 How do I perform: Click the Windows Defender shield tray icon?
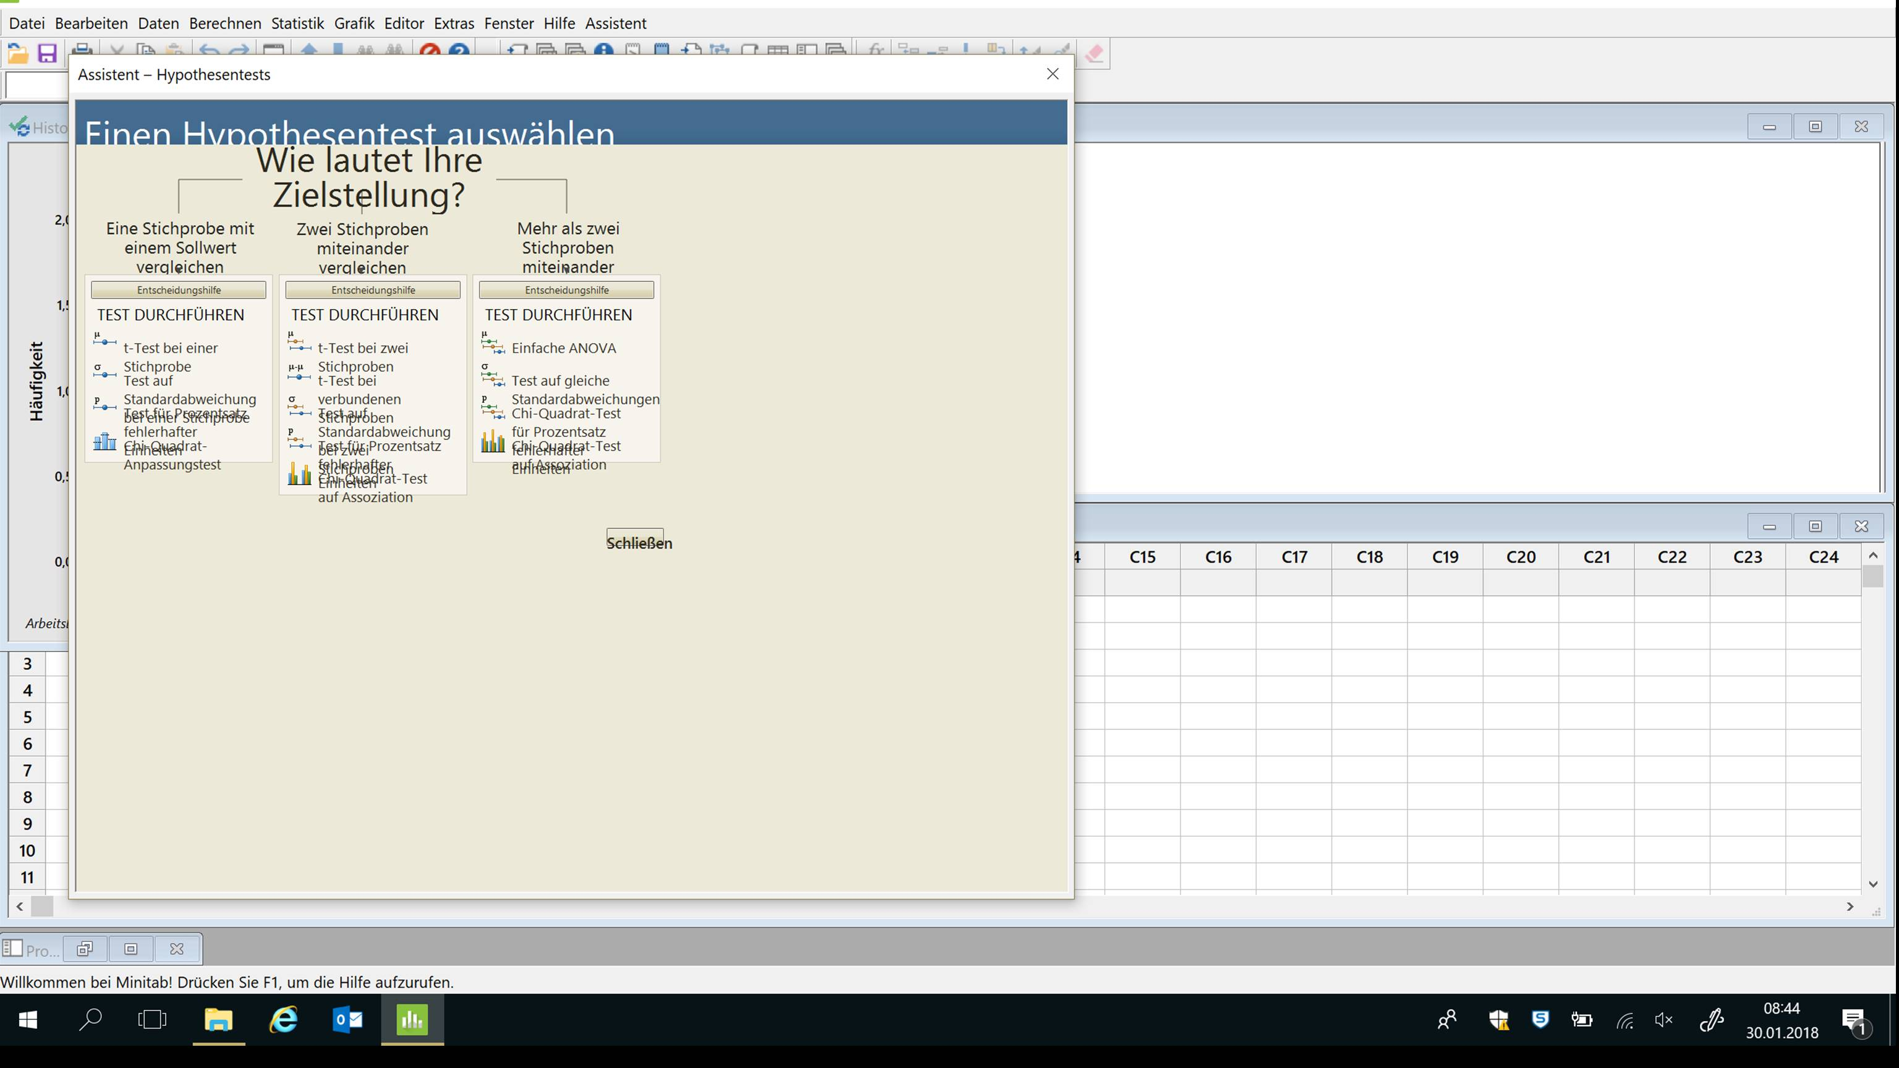pos(1498,1019)
